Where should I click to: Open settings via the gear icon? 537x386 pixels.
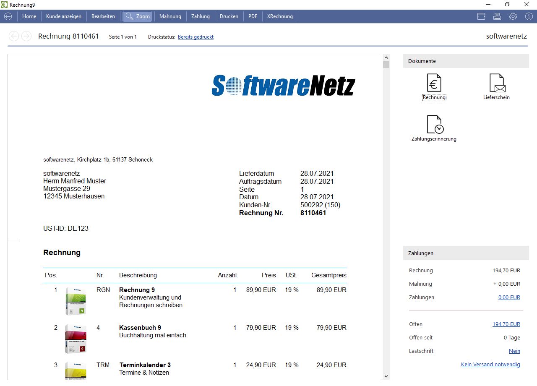pyautogui.click(x=513, y=16)
